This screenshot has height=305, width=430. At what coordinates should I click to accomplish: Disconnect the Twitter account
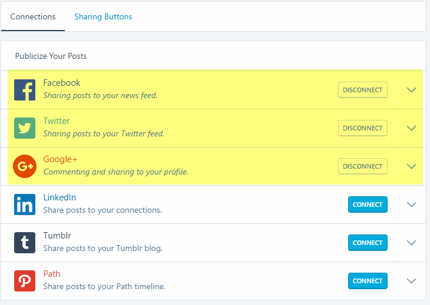pos(362,128)
